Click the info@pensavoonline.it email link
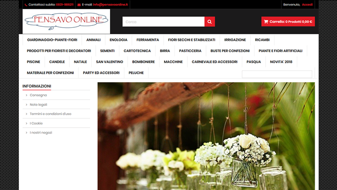The image size is (337, 190). [111, 4]
